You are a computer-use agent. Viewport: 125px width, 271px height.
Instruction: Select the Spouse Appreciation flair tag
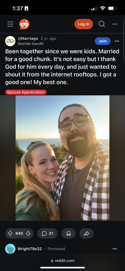(x=26, y=92)
